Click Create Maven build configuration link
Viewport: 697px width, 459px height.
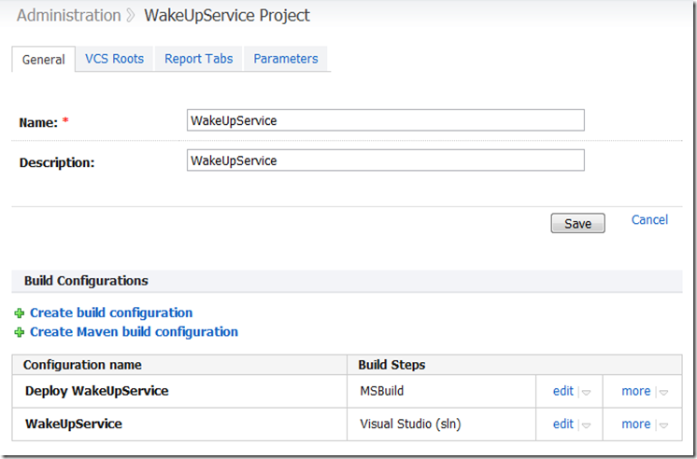tap(134, 332)
